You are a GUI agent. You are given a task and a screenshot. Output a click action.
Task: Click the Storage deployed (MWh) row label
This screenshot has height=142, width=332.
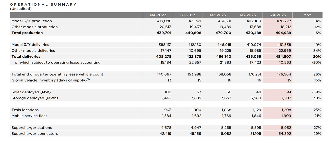point(35,98)
